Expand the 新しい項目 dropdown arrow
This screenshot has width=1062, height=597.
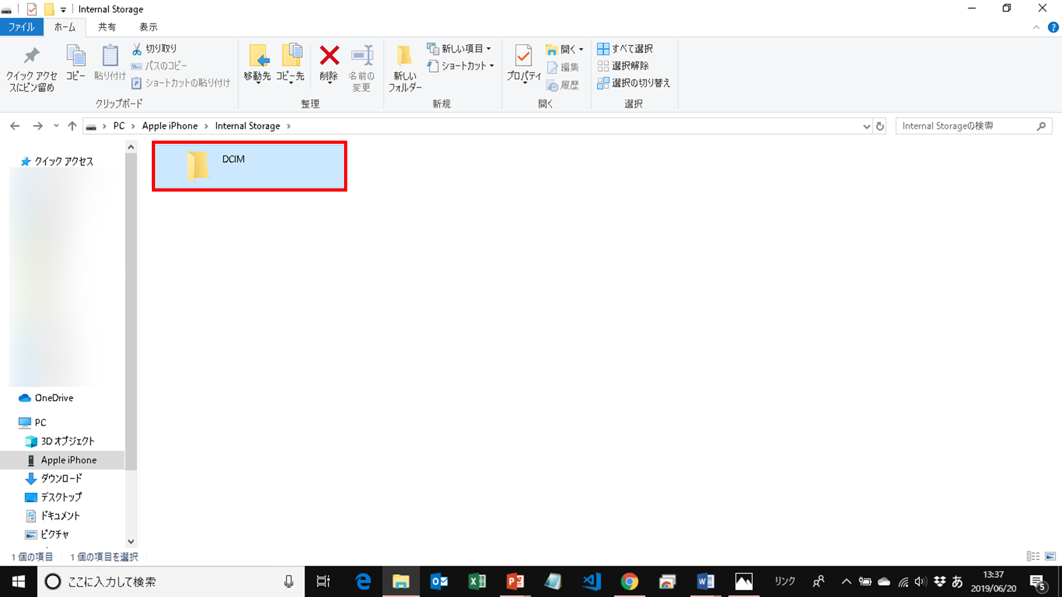pyautogui.click(x=487, y=48)
